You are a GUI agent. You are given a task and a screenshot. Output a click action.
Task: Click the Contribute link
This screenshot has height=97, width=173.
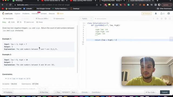click(x=96, y=92)
